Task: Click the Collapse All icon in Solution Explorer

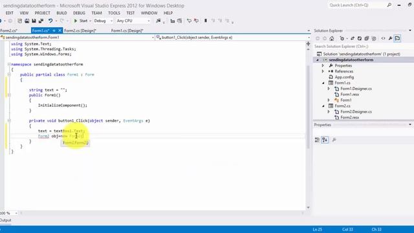Action: tap(367, 39)
